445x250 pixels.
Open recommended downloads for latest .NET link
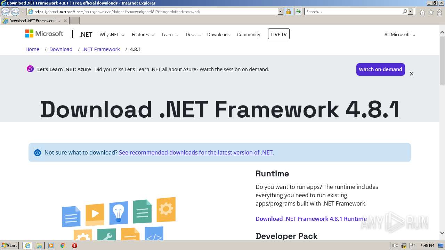196,152
